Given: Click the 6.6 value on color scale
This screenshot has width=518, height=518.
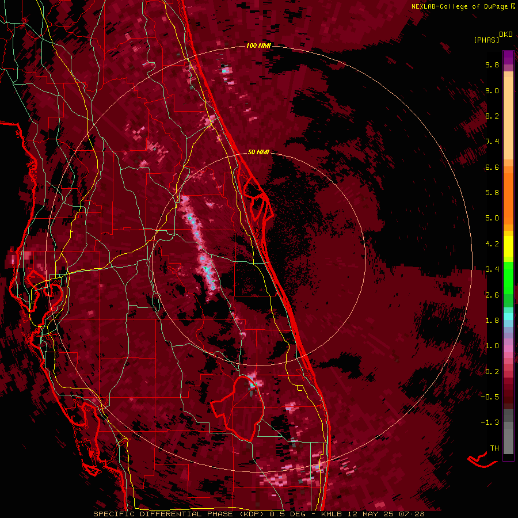Looking at the screenshot, I should pyautogui.click(x=492, y=167).
